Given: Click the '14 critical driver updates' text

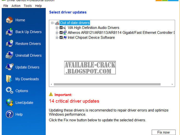Looking at the screenshot, I should pos(74,101).
